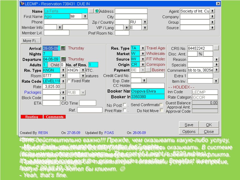Open the Arrival date calendar picker
240x180 pixels.
(x=63, y=48)
